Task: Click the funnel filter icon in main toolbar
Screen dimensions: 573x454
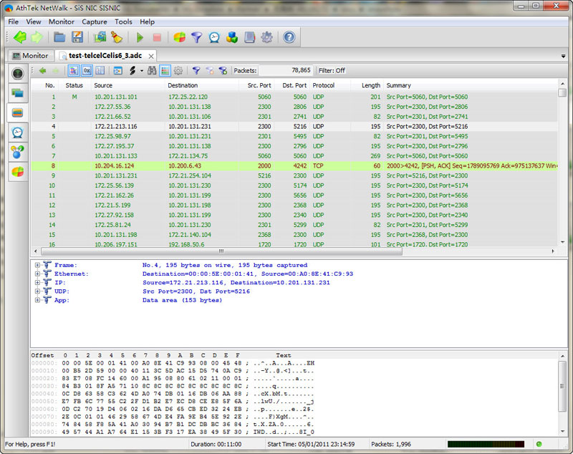Action: tap(196, 37)
